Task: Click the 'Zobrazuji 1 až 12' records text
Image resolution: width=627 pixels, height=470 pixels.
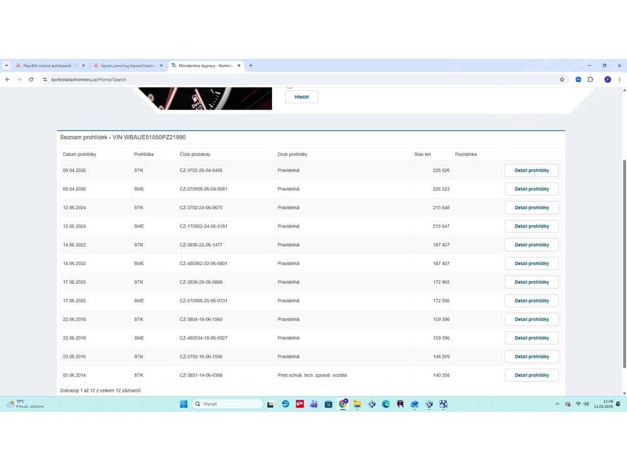Action: (100, 390)
